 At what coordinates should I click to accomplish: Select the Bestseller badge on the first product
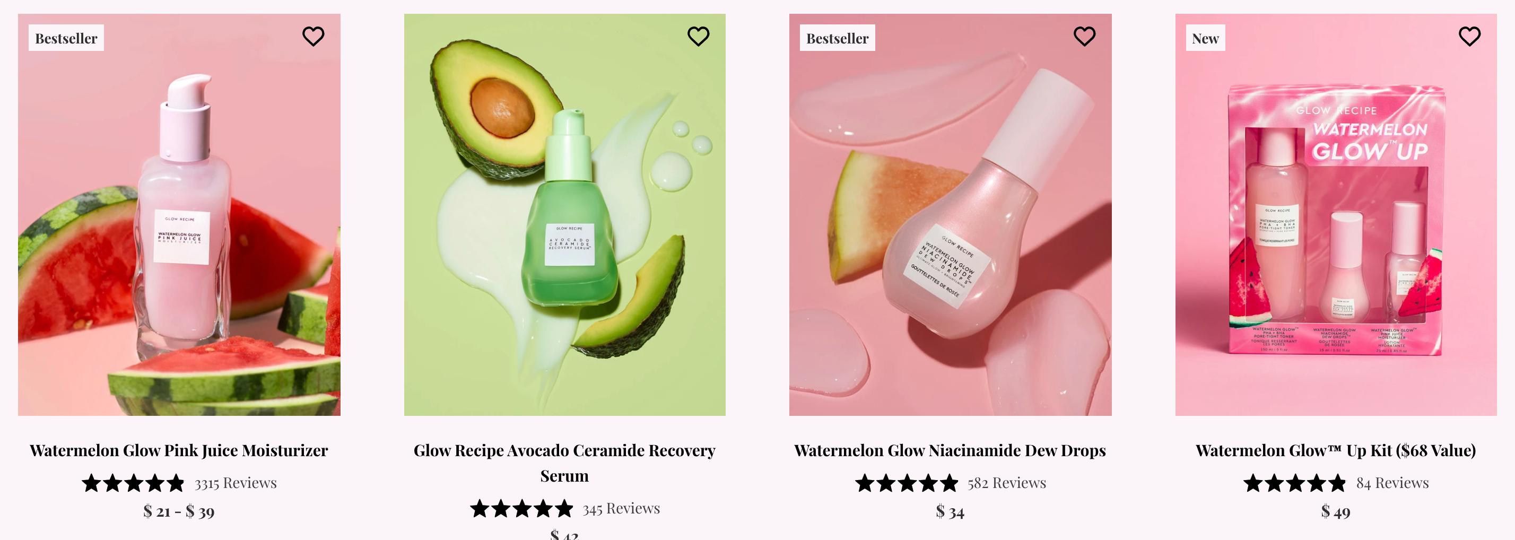click(x=65, y=38)
